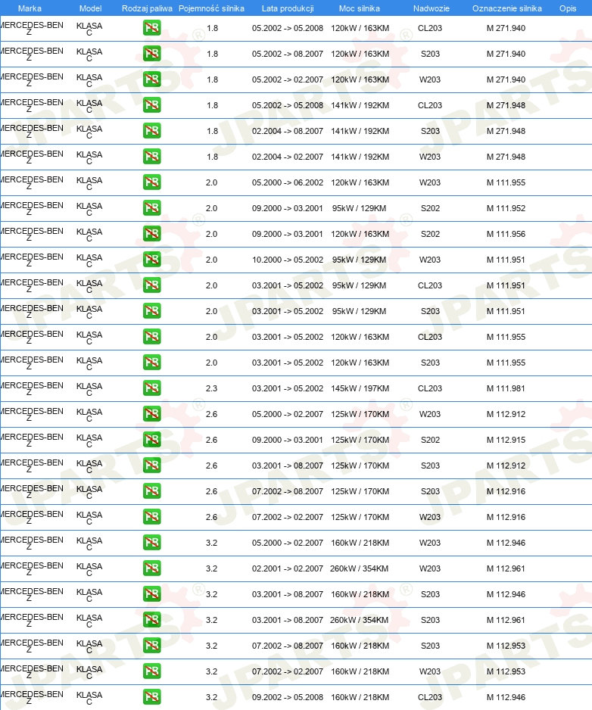Click the fuel icon in the W203 M 111.955 row

151,182
